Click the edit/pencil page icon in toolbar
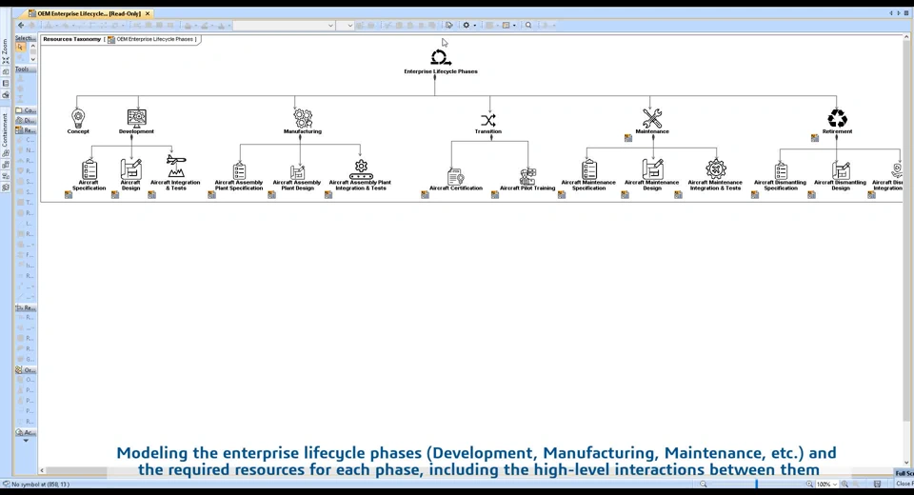 click(448, 25)
